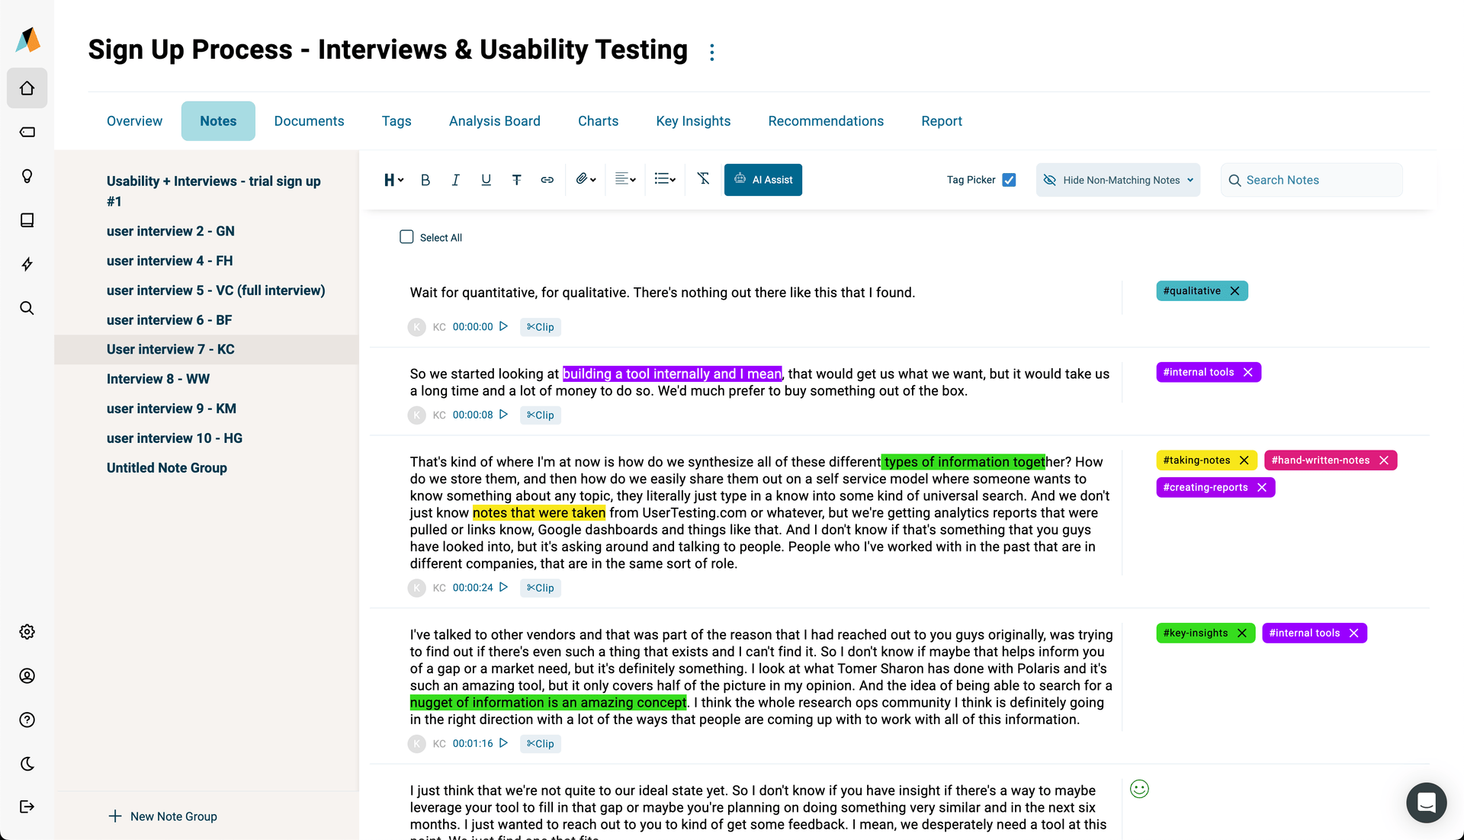Image resolution: width=1464 pixels, height=840 pixels.
Task: Open the Report section
Action: pyautogui.click(x=941, y=120)
